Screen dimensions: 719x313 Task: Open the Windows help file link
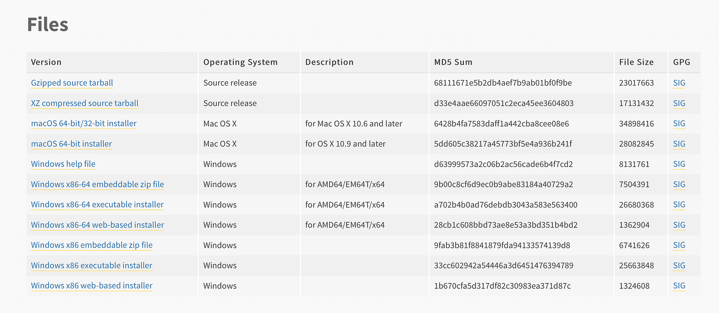(63, 164)
